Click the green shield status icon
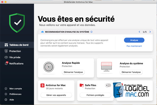This screenshot has height=105, width=157. pyautogui.click(x=17, y=23)
